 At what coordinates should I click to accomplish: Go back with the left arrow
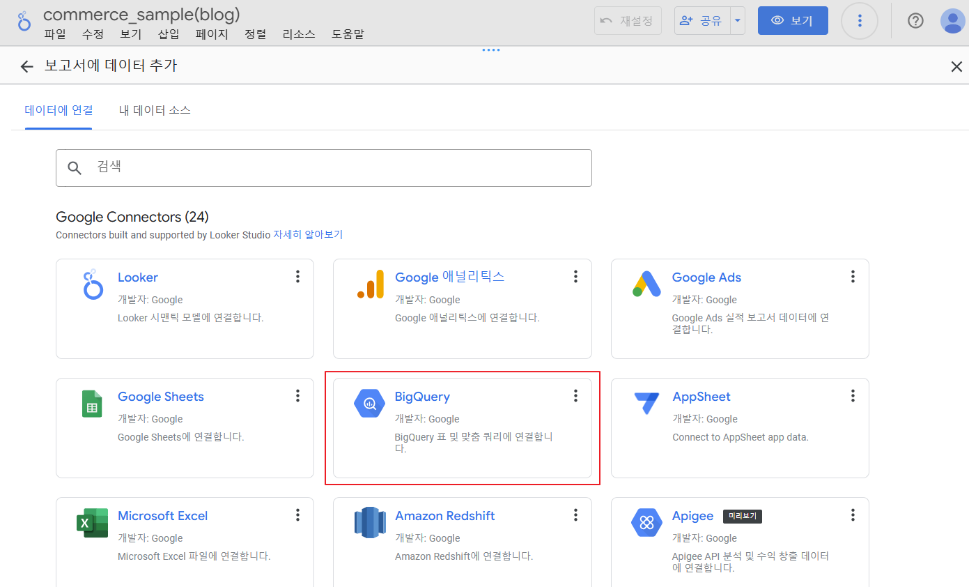(x=26, y=66)
